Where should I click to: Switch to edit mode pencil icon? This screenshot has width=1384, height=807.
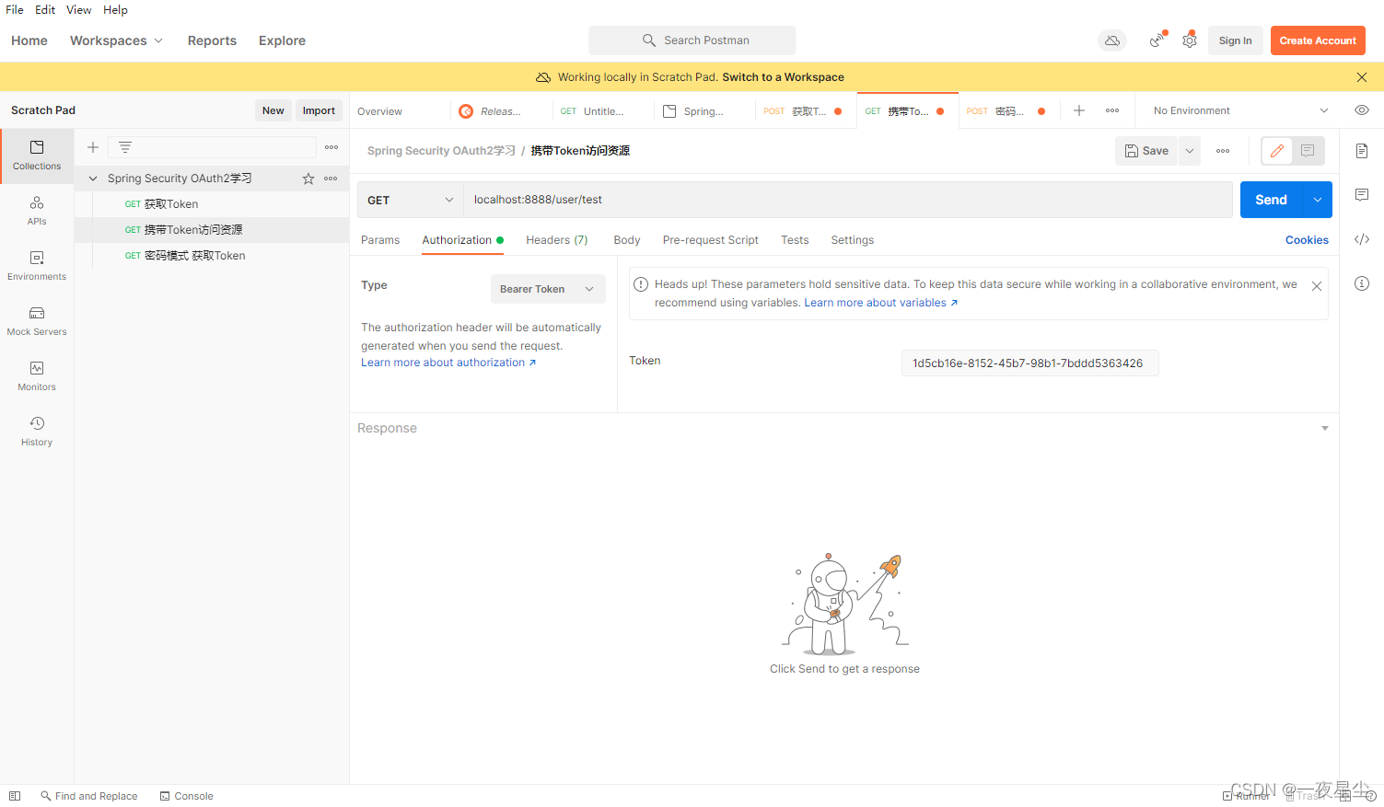pos(1277,151)
